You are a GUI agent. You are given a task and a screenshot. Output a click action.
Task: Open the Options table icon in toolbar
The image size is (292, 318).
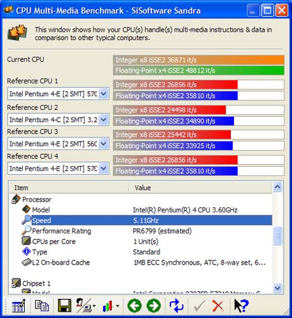19,306
